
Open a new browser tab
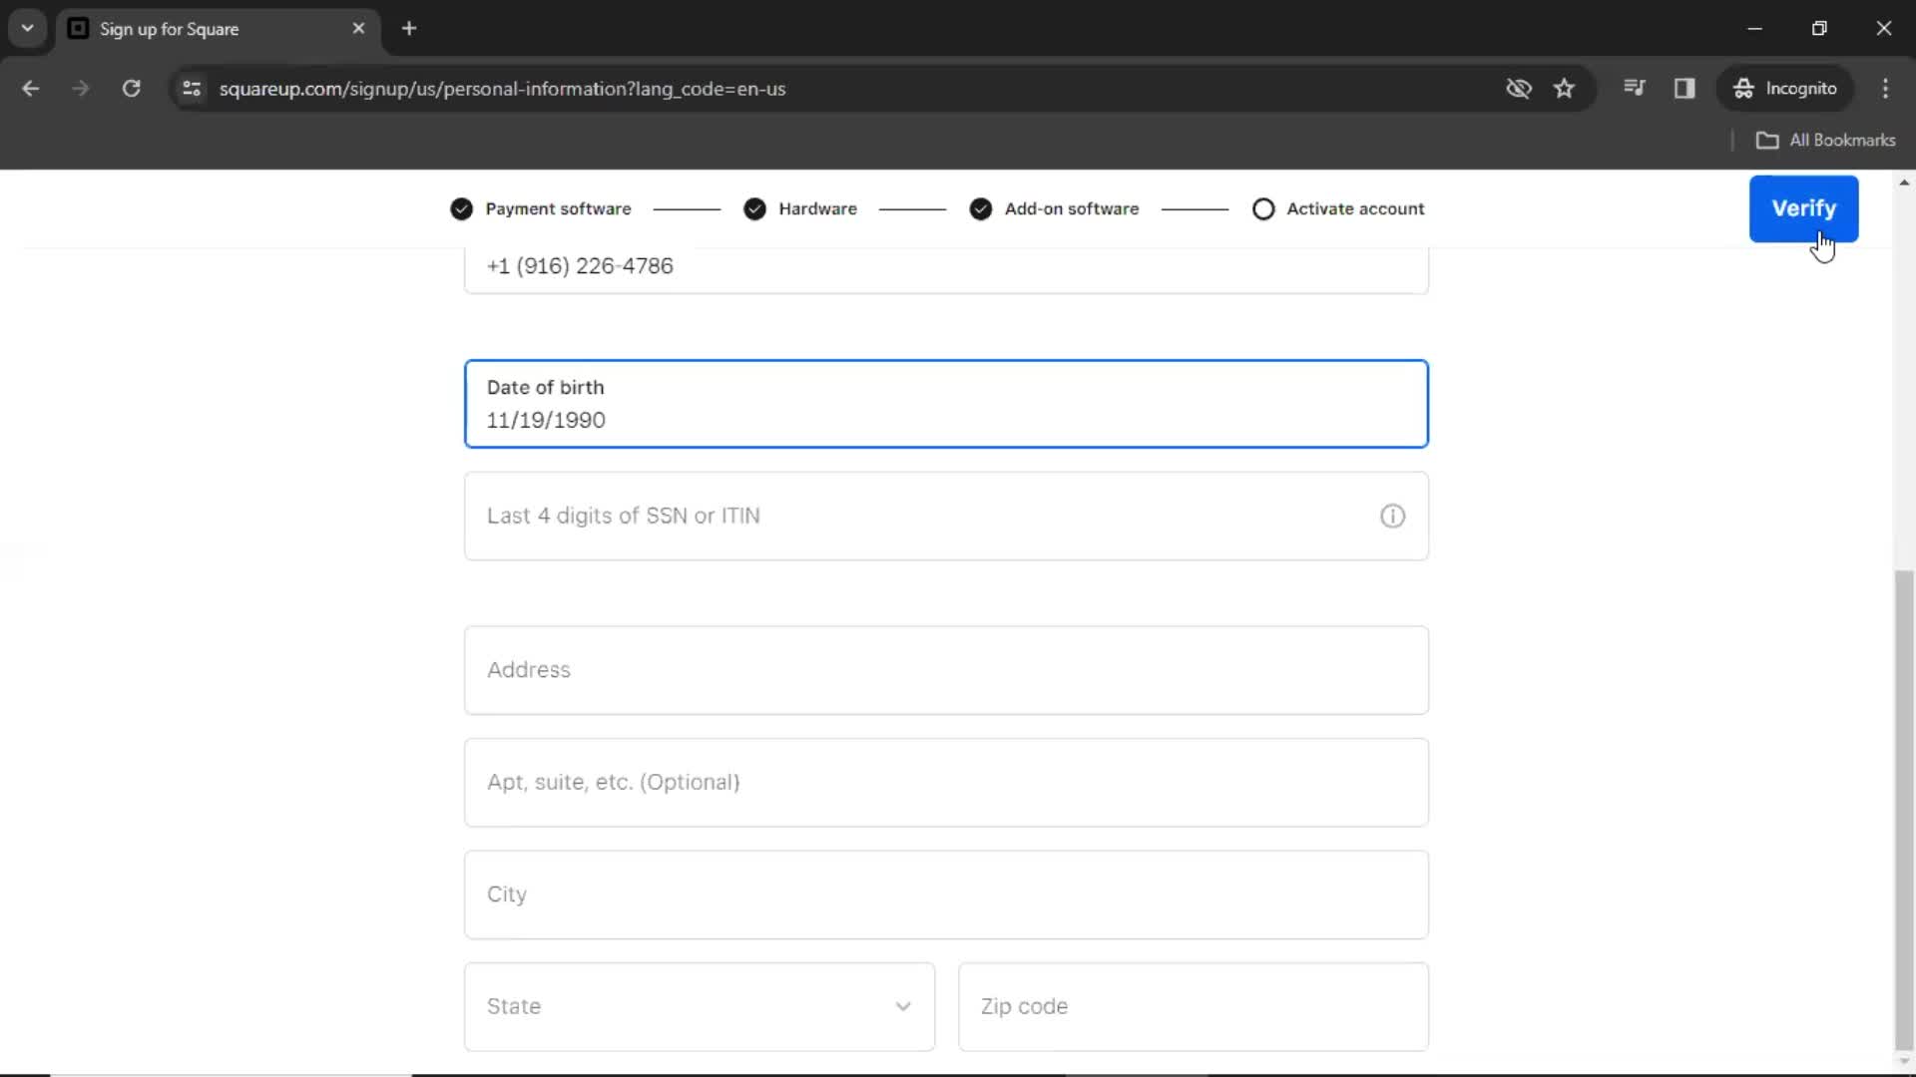pos(409,29)
